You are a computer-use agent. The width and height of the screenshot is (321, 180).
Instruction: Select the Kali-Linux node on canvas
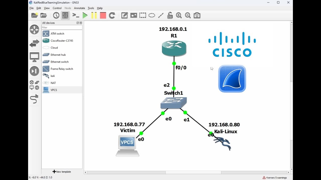point(222,144)
